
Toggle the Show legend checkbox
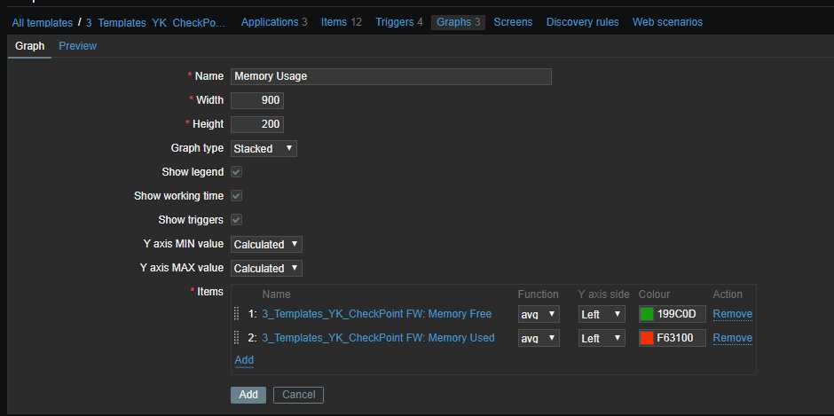coord(237,172)
